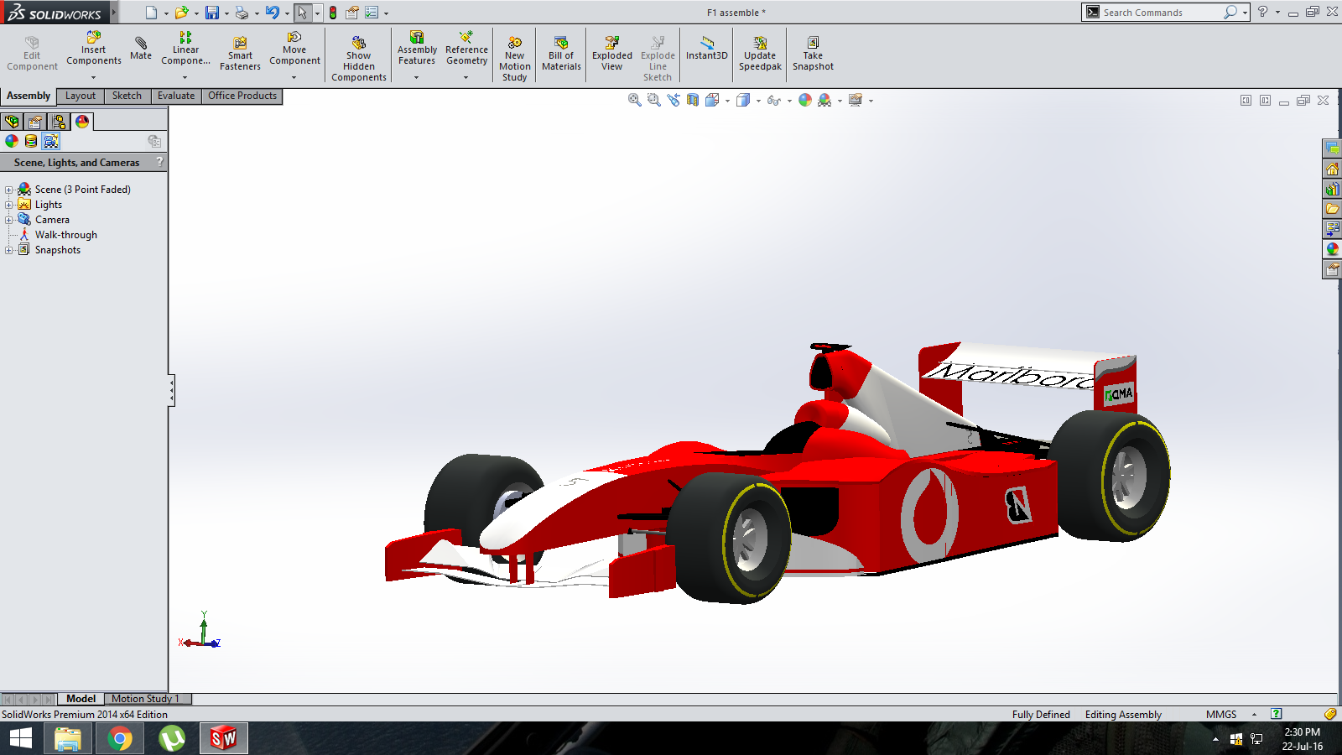Image resolution: width=1342 pixels, height=755 pixels.
Task: Toggle the Select cursor tool
Action: [302, 13]
